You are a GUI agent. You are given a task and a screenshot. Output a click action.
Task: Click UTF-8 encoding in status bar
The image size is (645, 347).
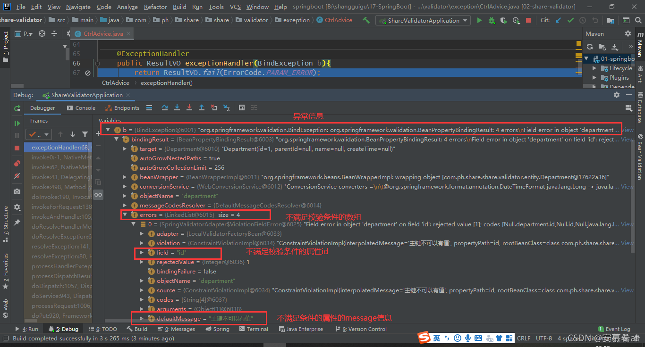543,338
